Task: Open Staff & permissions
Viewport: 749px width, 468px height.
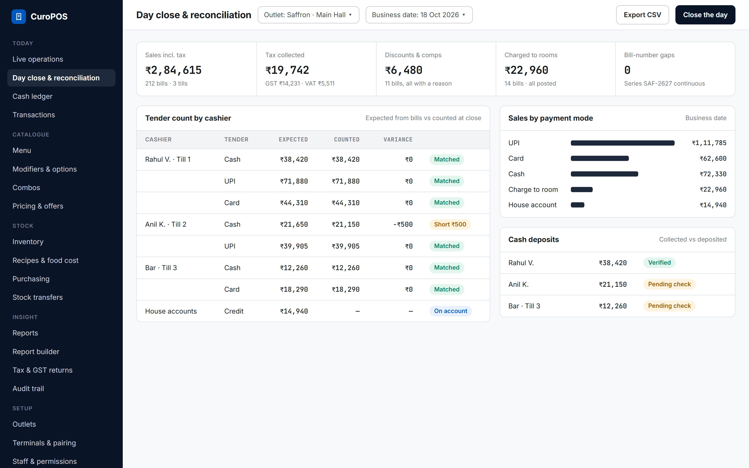Action: pyautogui.click(x=61, y=461)
